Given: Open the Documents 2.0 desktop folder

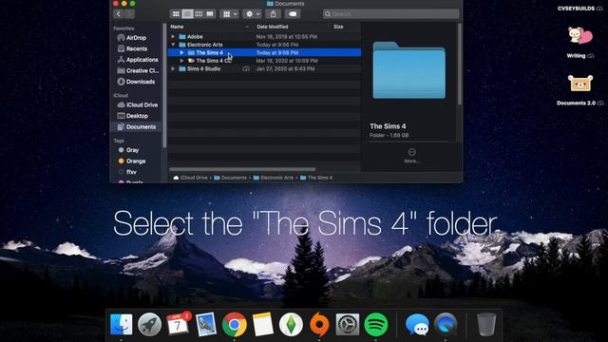Looking at the screenshot, I should 580,89.
